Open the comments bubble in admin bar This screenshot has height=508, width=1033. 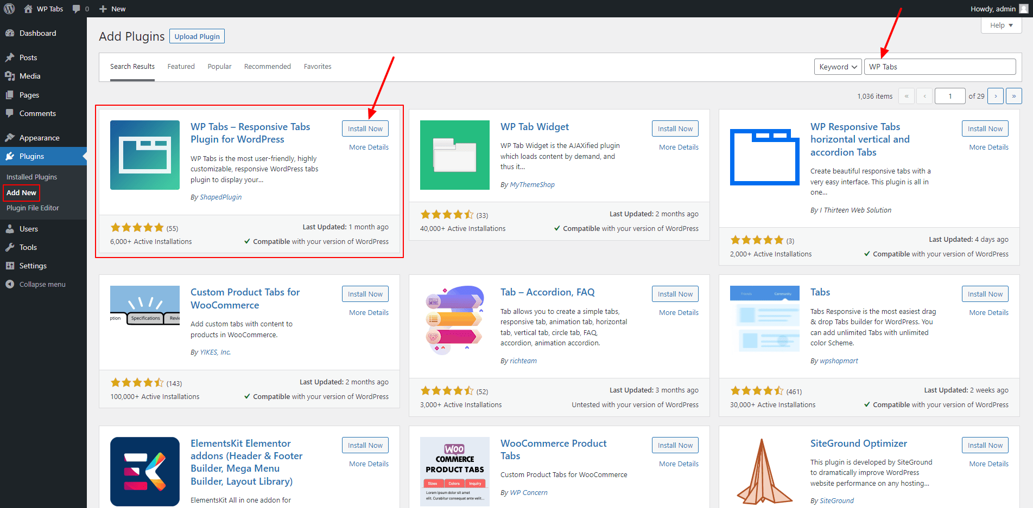click(77, 9)
